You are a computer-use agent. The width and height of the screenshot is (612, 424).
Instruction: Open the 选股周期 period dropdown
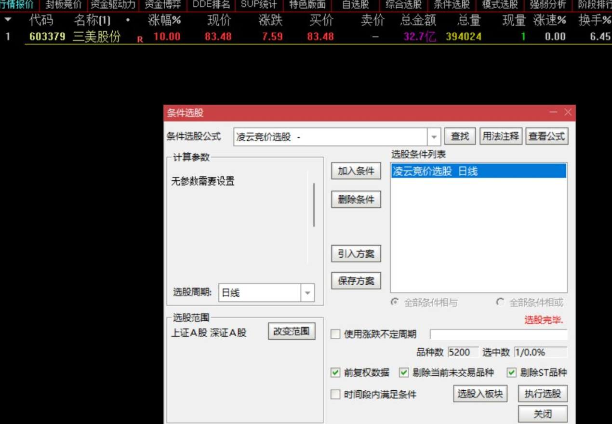coord(307,292)
